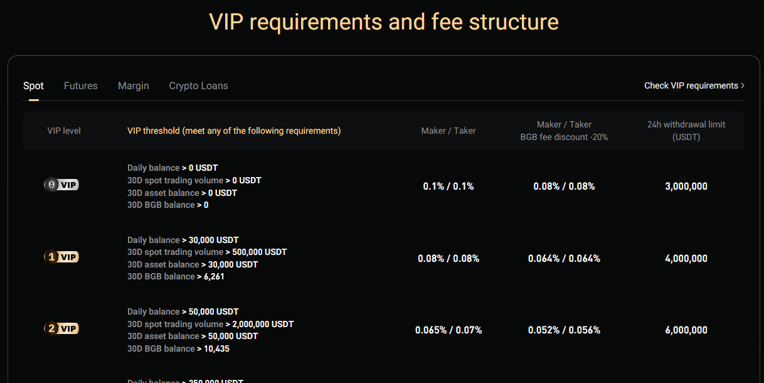The height and width of the screenshot is (383, 764).
Task: Click the 0.065% / 0.07% fee value
Action: click(x=448, y=330)
